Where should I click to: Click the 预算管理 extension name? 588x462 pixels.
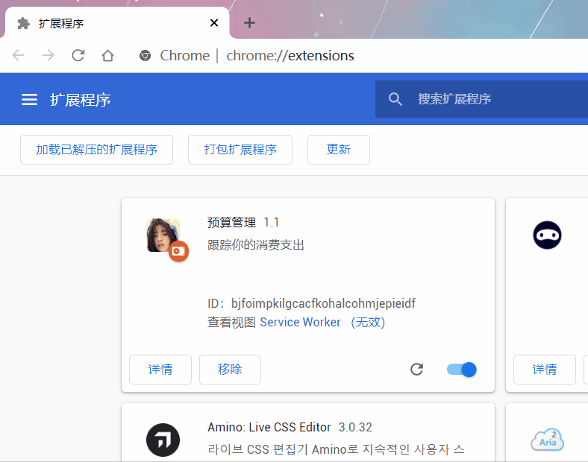231,223
